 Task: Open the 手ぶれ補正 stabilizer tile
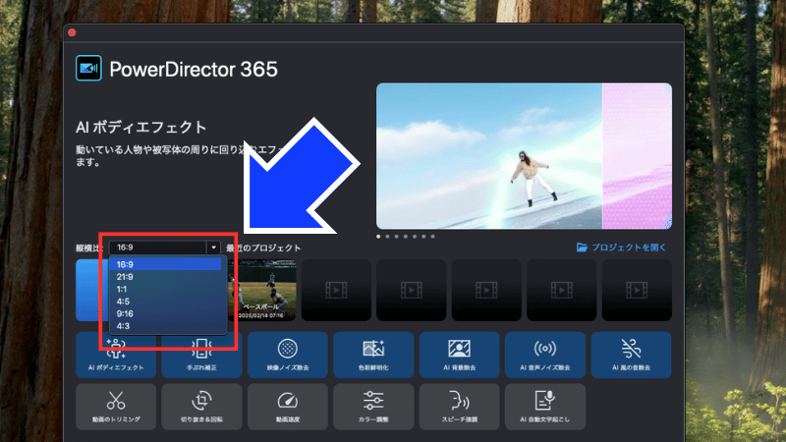201,355
